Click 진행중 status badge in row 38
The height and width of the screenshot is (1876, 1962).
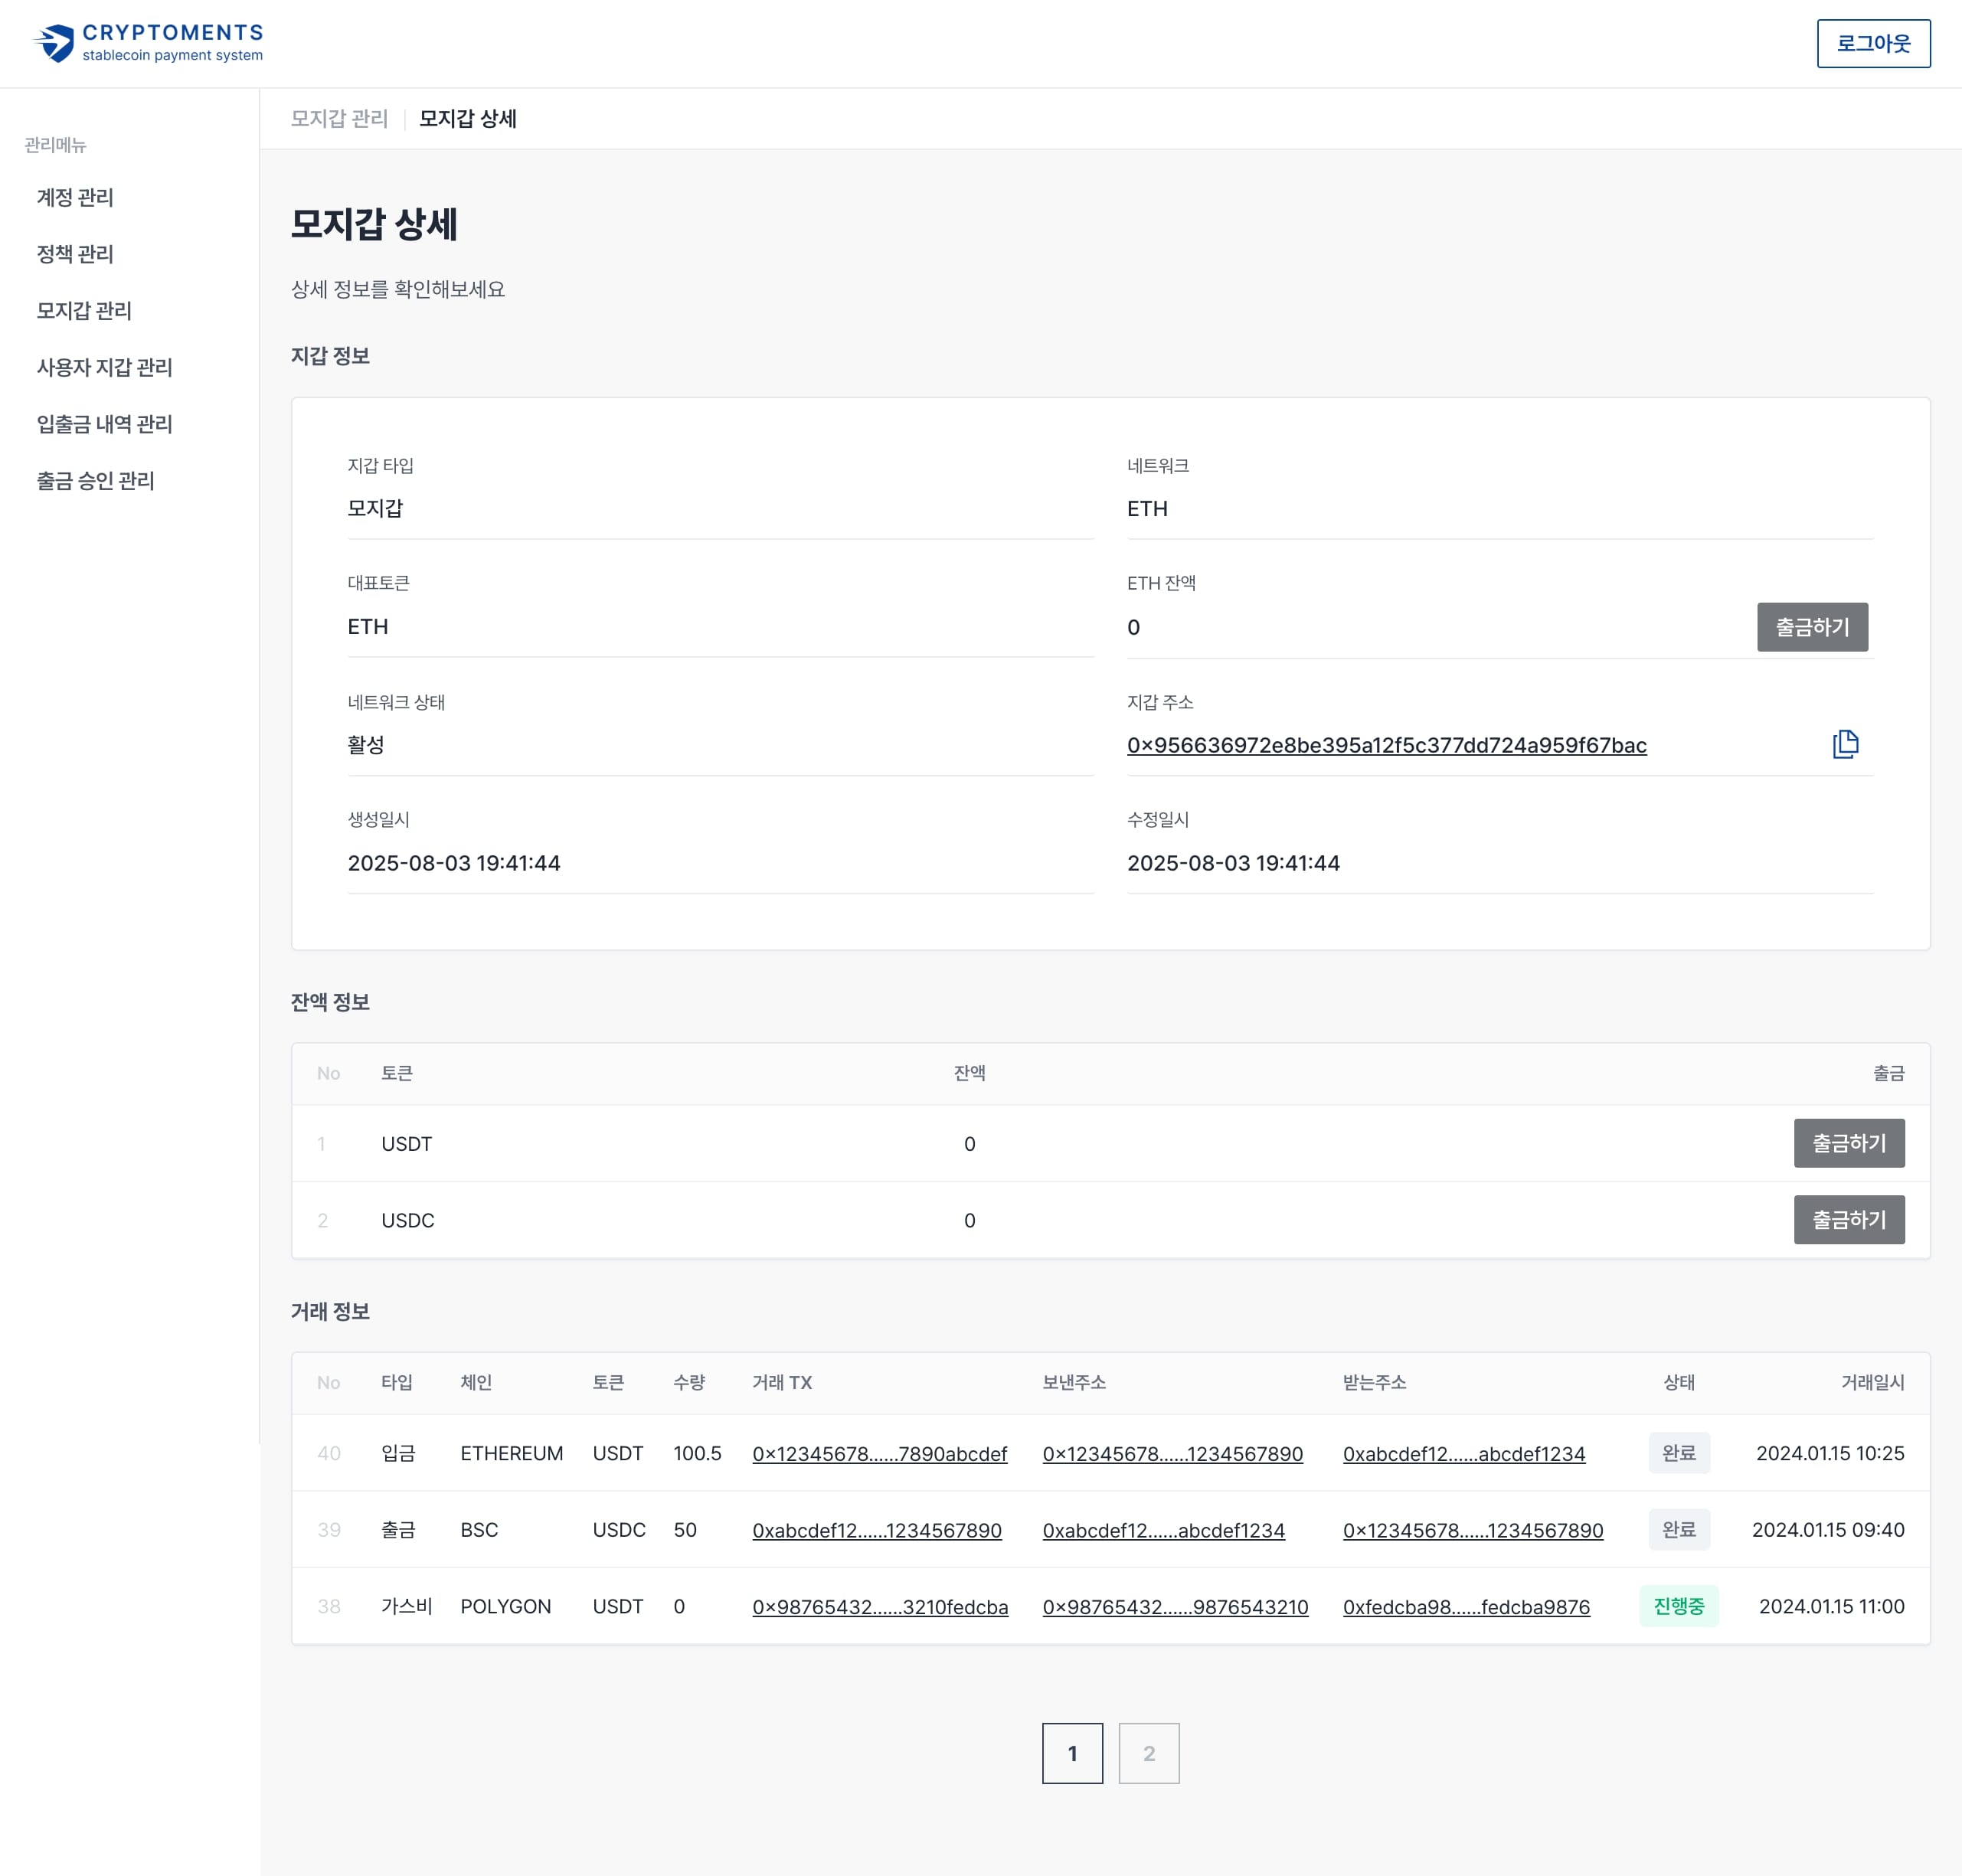[x=1678, y=1606]
